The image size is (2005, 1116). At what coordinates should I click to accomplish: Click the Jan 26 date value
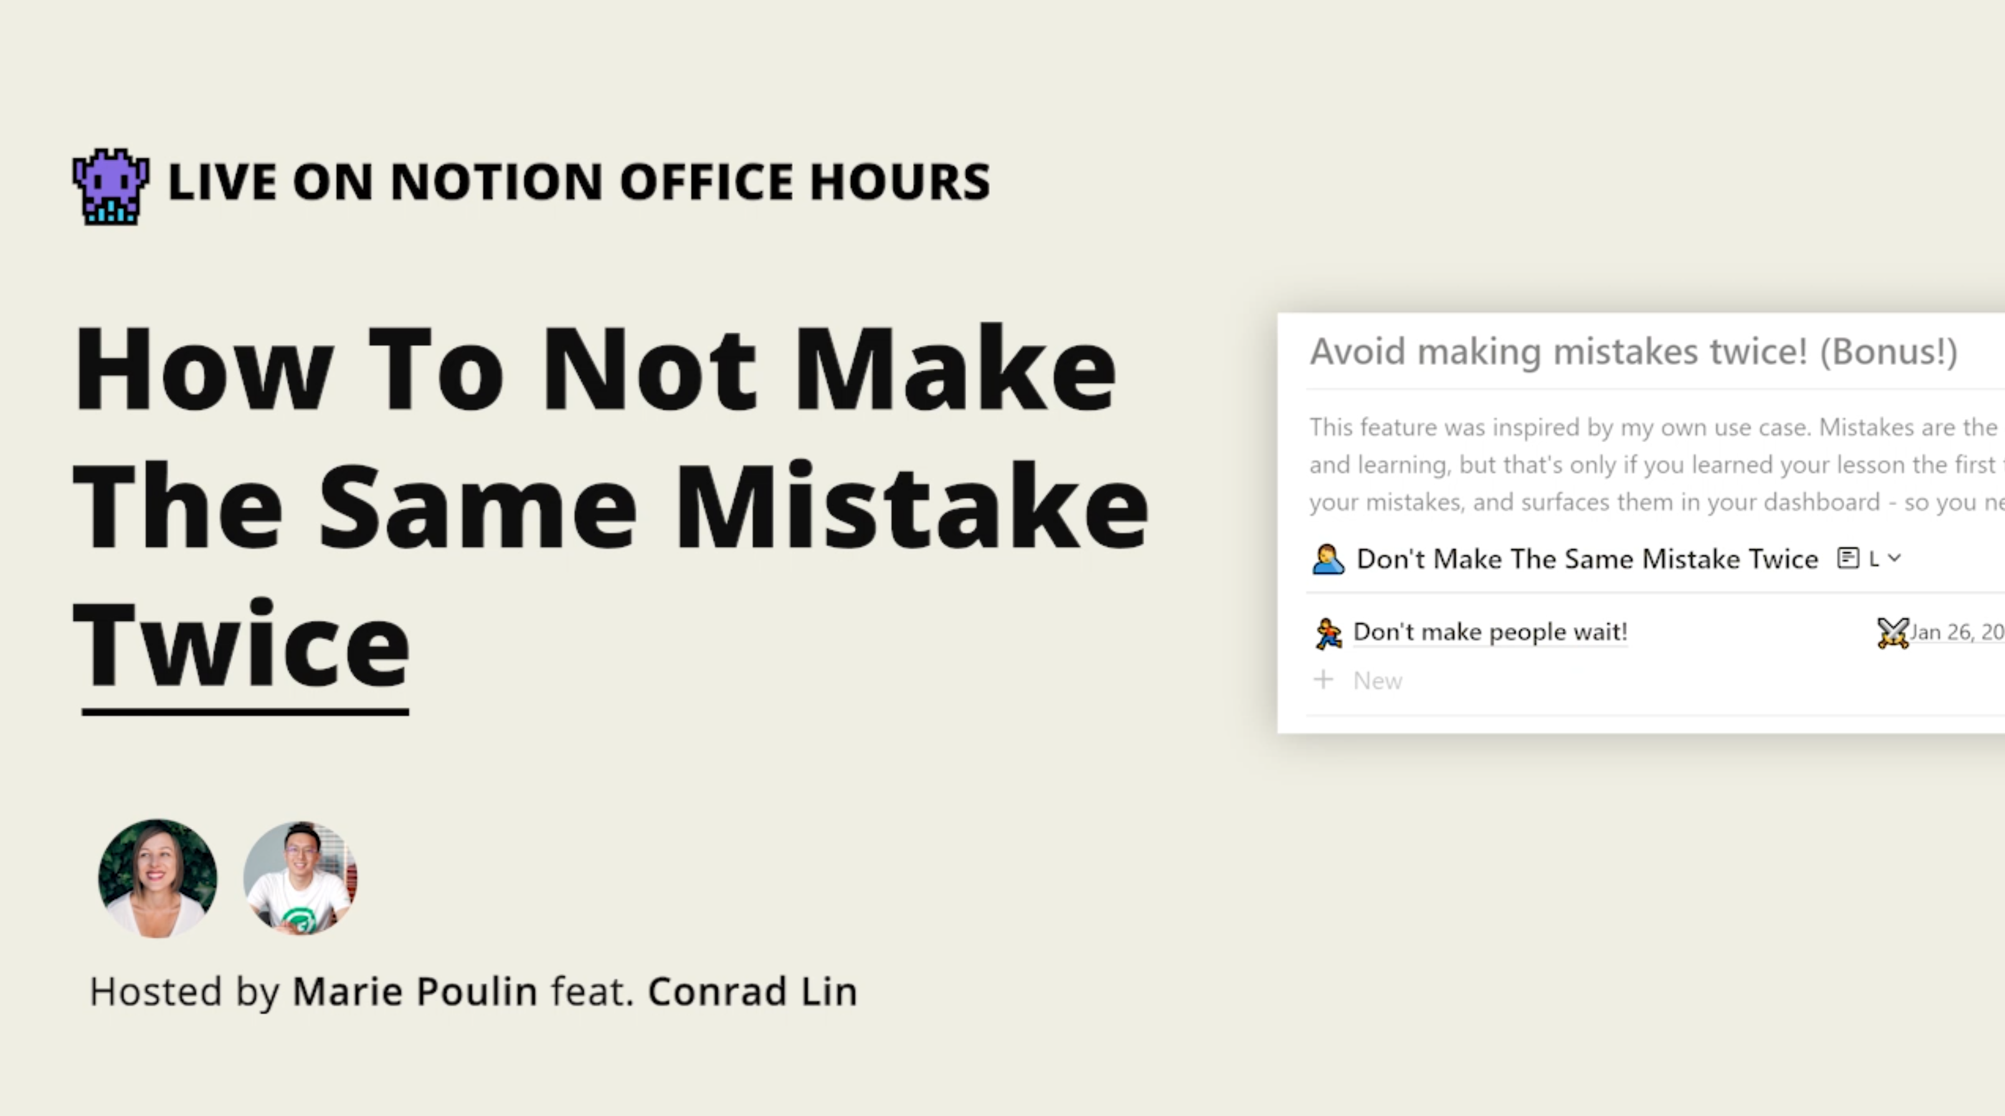point(1957,633)
